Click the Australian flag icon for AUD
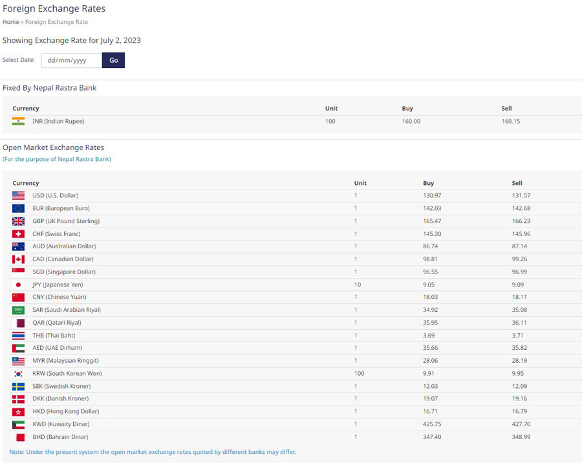 click(x=18, y=246)
